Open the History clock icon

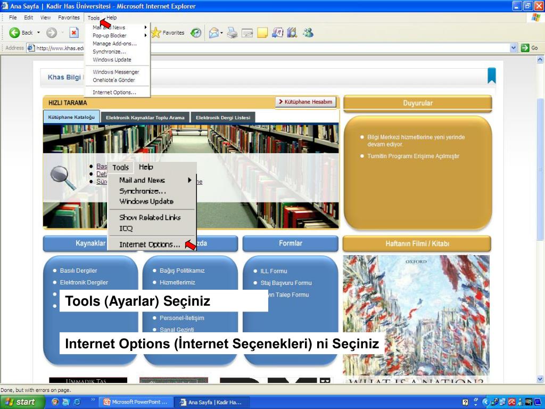pos(196,32)
